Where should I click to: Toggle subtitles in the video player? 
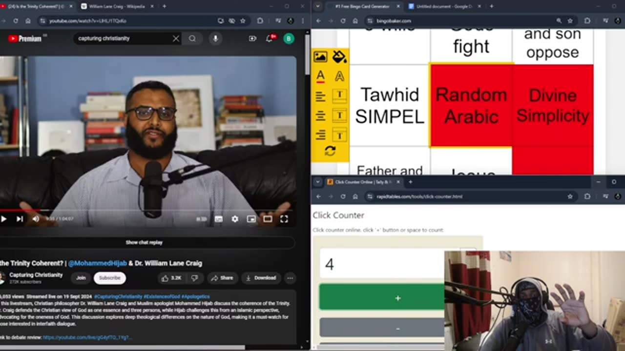pyautogui.click(x=219, y=219)
